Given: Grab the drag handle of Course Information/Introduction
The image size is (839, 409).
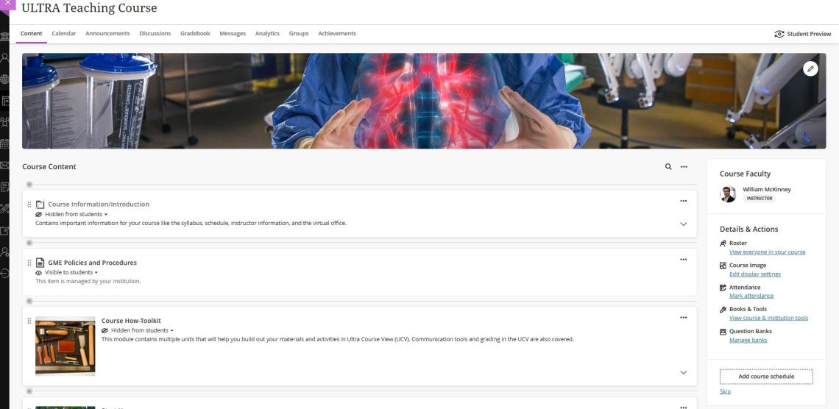Looking at the screenshot, I should (x=29, y=204).
